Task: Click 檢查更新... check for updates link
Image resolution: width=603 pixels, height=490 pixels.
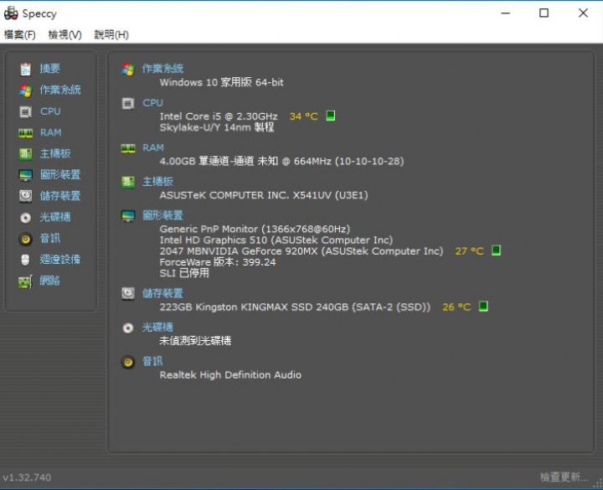Action: tap(564, 477)
